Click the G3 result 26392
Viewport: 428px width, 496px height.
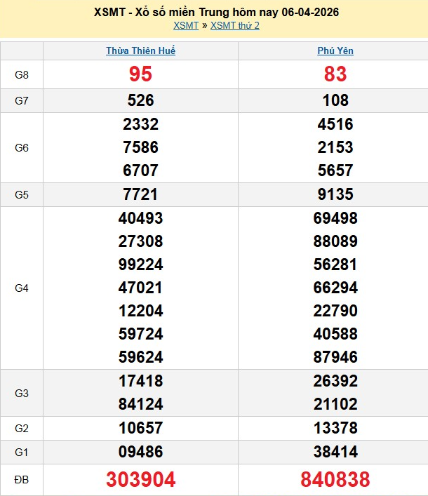pos(335,381)
